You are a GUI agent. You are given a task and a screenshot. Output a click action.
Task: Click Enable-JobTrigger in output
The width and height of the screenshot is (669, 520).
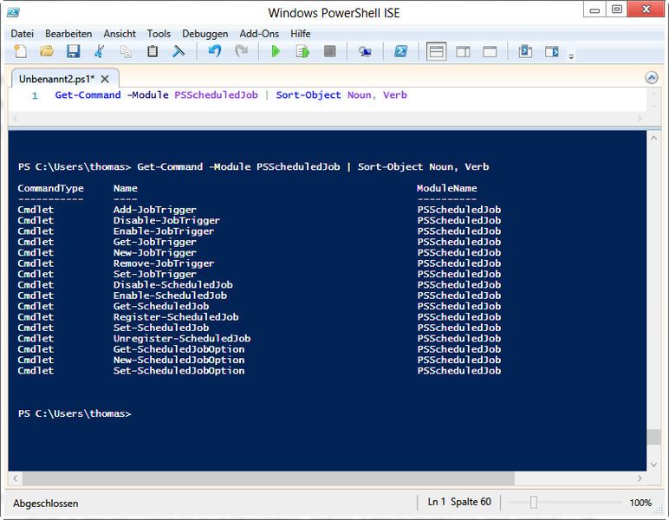tap(164, 231)
